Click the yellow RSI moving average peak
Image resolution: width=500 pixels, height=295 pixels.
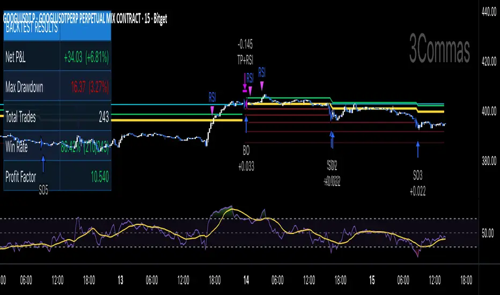233,210
